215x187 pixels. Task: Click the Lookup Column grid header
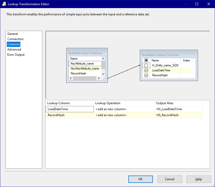click(x=70, y=103)
